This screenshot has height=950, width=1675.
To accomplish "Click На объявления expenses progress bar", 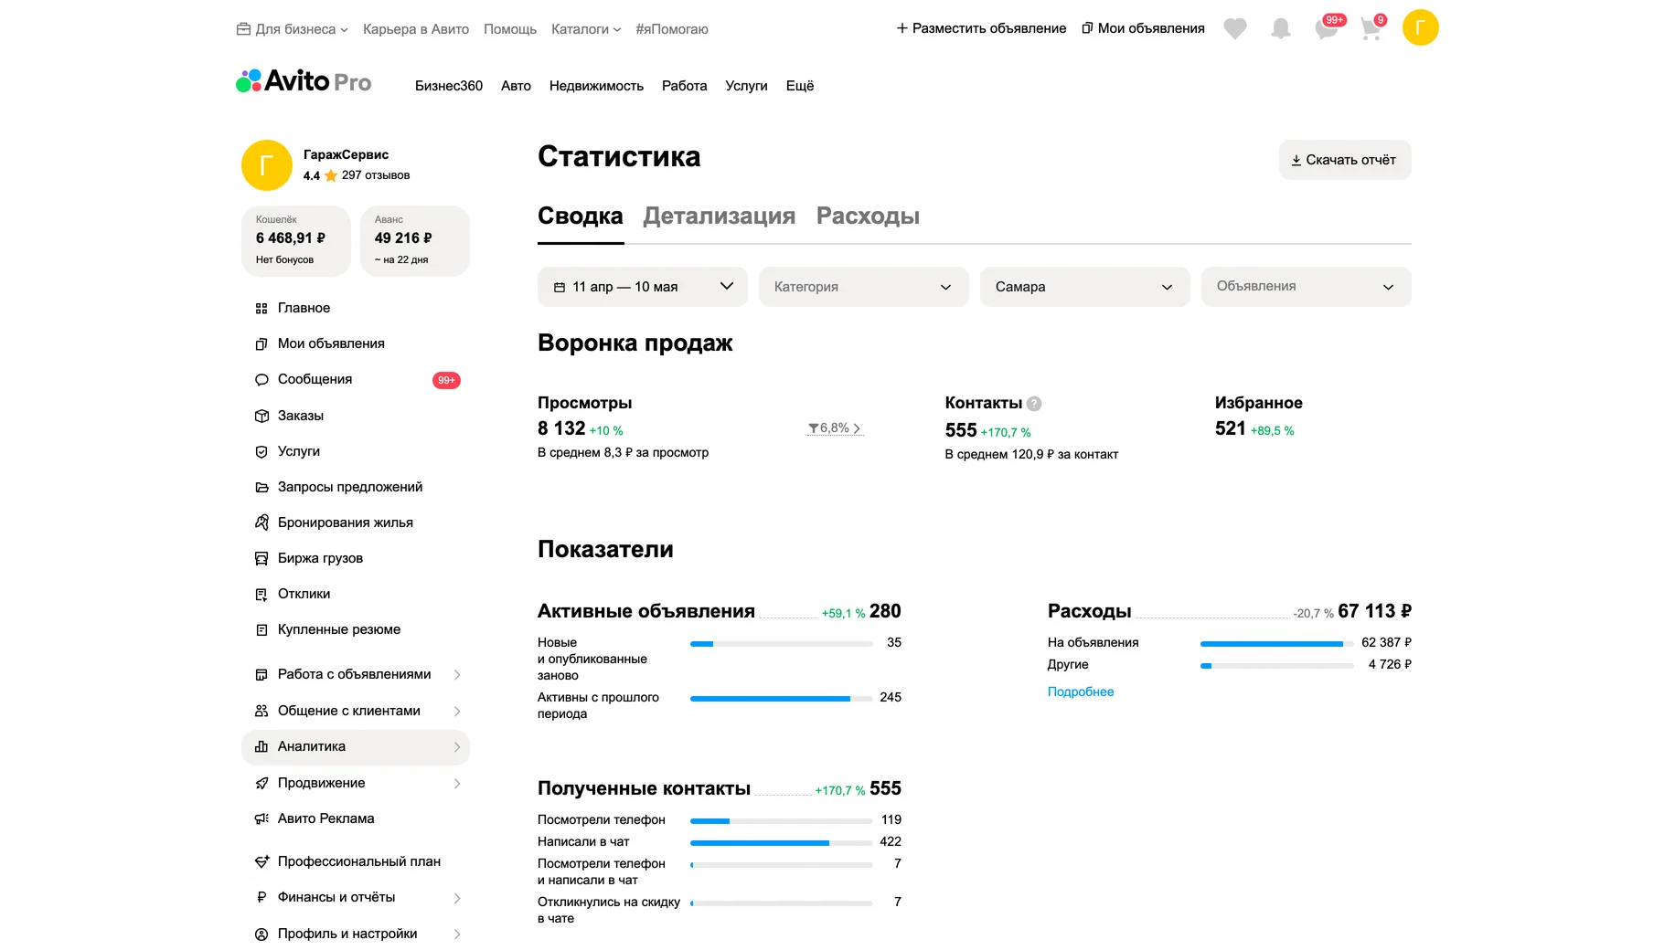I will [x=1276, y=643].
